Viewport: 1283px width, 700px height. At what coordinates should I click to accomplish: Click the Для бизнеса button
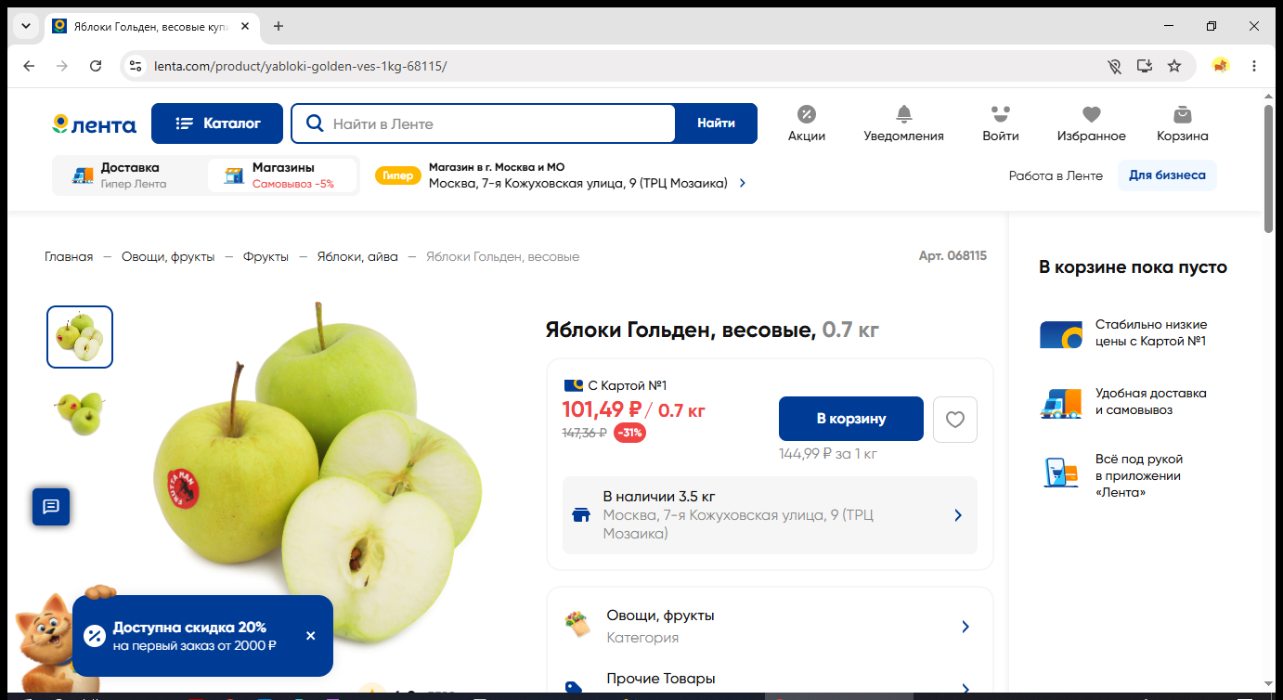(1167, 175)
